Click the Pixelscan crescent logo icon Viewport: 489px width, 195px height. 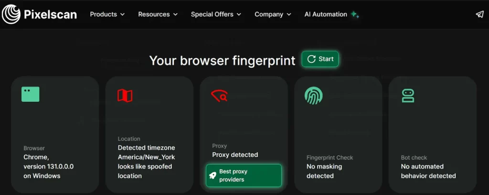pos(11,14)
